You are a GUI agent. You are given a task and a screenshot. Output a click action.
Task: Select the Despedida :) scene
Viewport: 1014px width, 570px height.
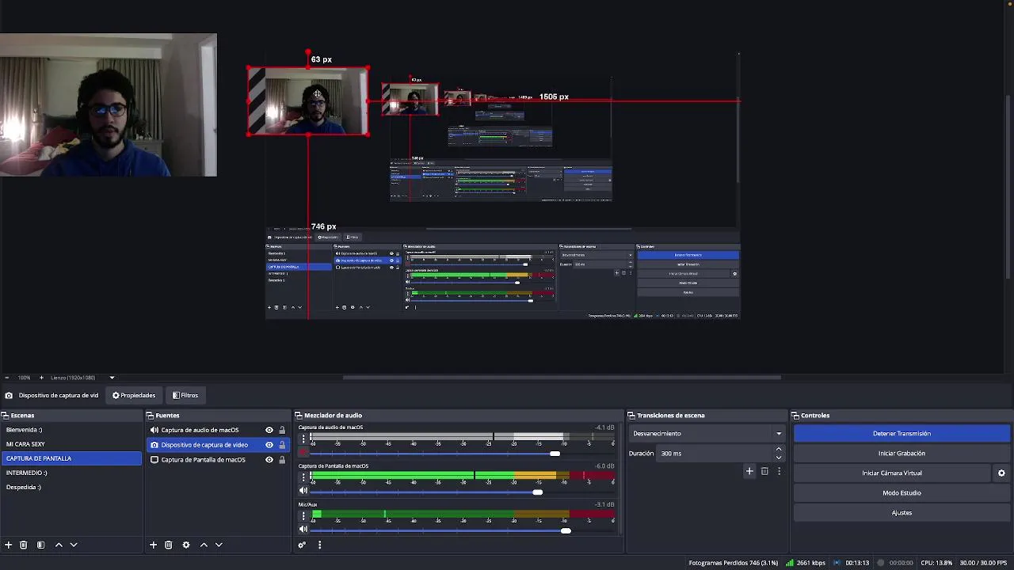click(x=71, y=487)
